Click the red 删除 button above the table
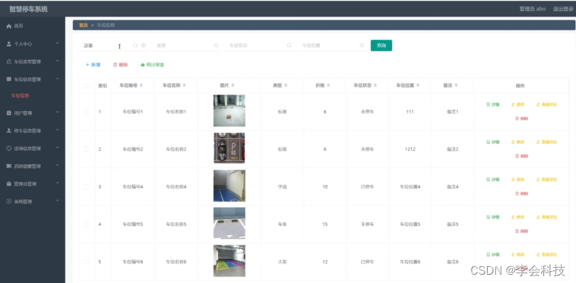 120,65
